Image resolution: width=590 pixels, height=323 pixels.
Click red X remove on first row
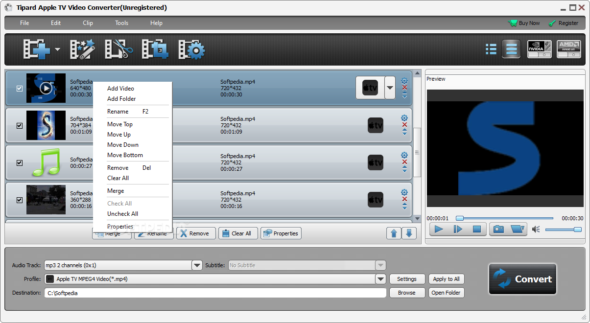coord(404,88)
